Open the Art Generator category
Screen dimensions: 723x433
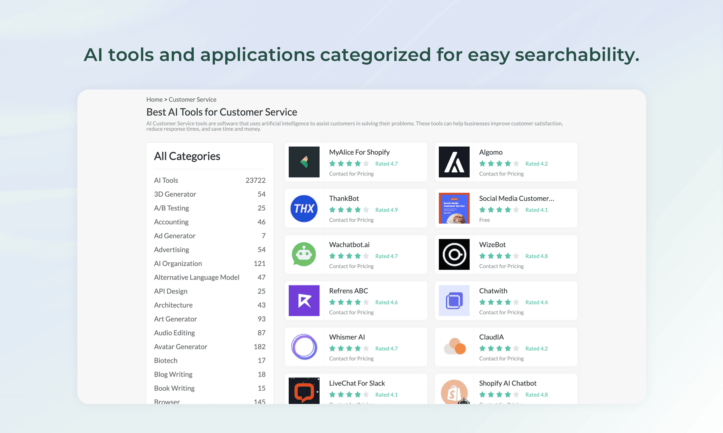click(x=175, y=319)
